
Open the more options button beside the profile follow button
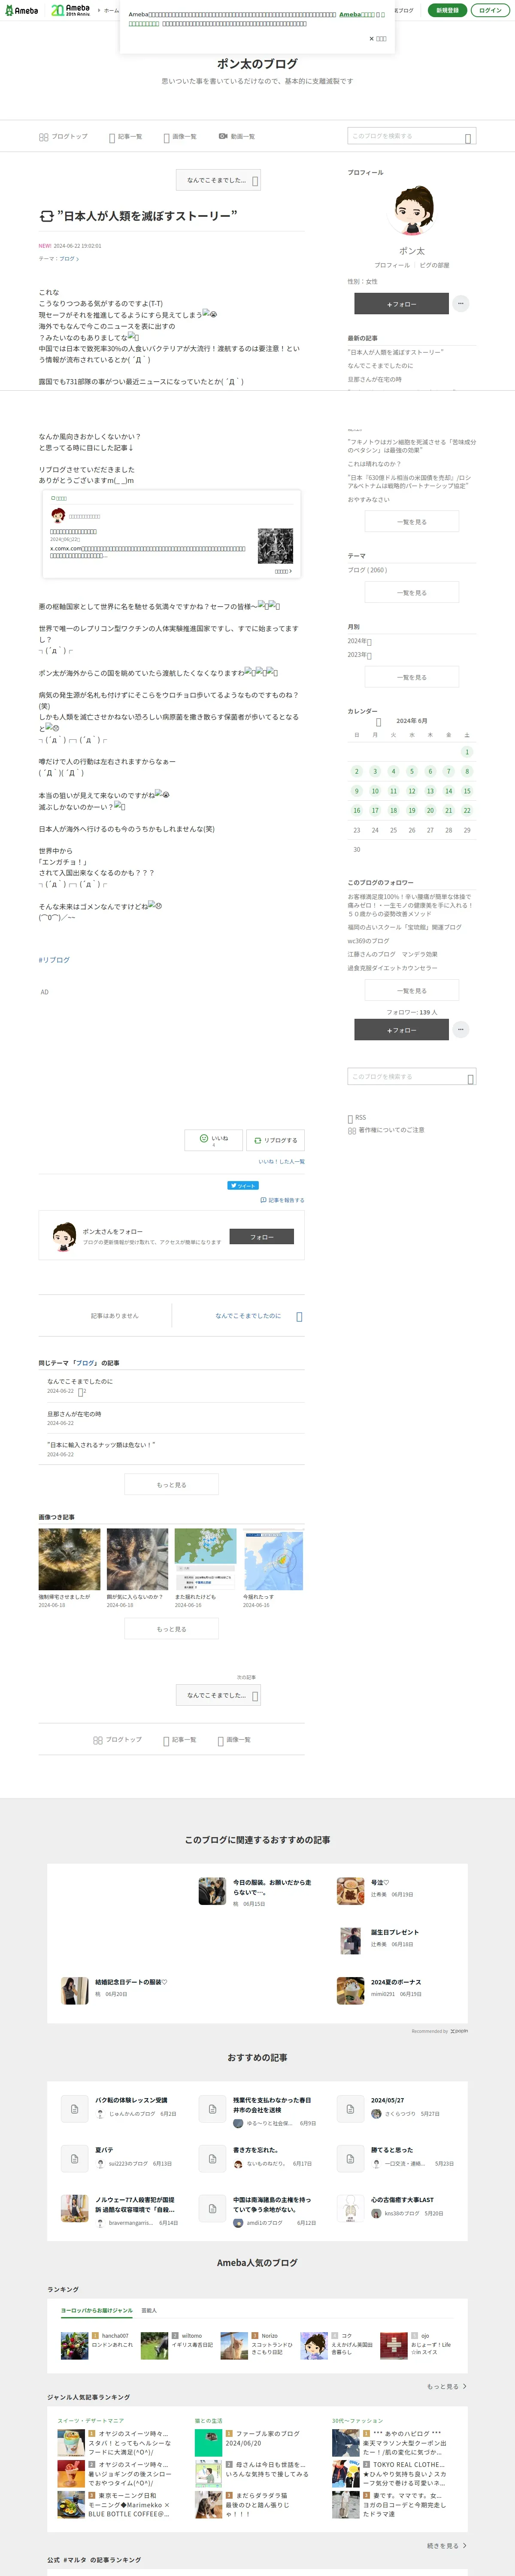pyautogui.click(x=460, y=303)
